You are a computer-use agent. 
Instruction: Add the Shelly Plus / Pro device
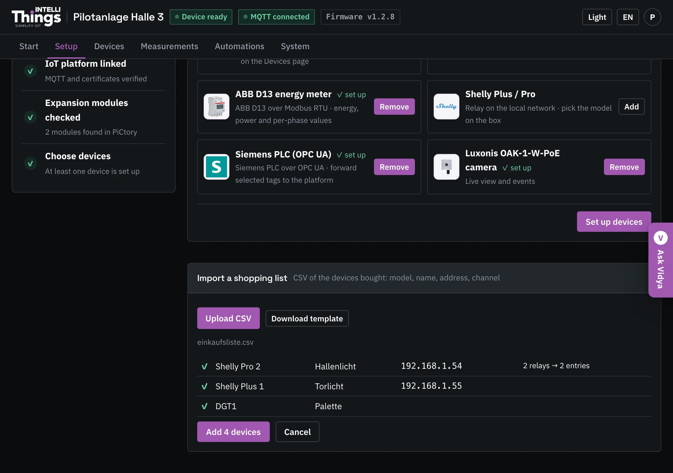click(631, 107)
